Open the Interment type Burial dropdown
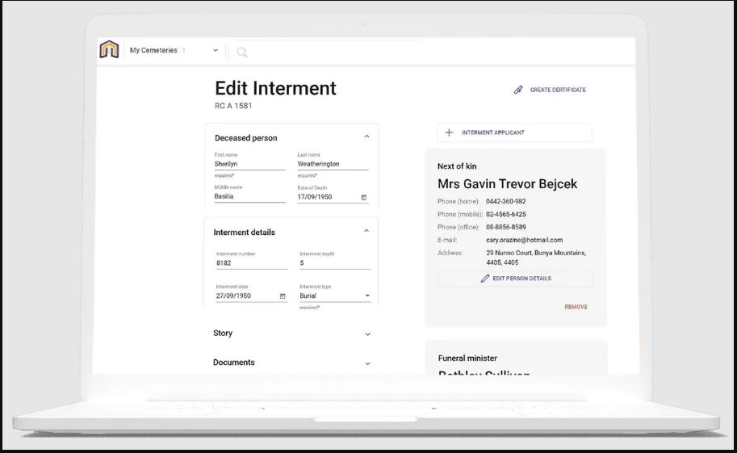Viewport: 737px width, 453px height. (335, 296)
